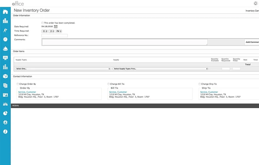Open the minutes dropdown showing 15
The width and height of the screenshot is (259, 165).
coord(51,31)
